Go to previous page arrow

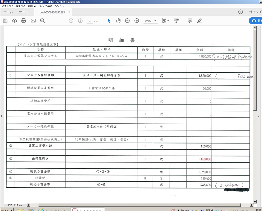click(x=71, y=21)
